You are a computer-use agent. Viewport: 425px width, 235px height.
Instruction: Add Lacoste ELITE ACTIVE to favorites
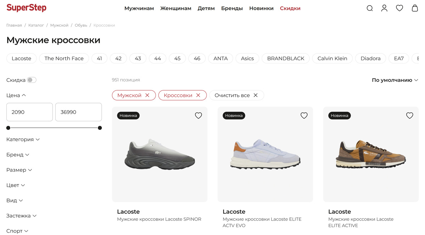pyautogui.click(x=409, y=115)
